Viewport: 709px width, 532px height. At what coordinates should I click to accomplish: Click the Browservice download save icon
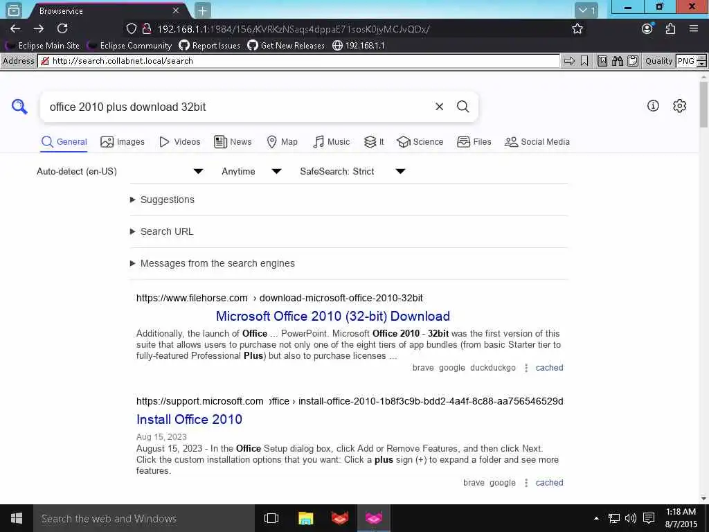click(x=602, y=61)
